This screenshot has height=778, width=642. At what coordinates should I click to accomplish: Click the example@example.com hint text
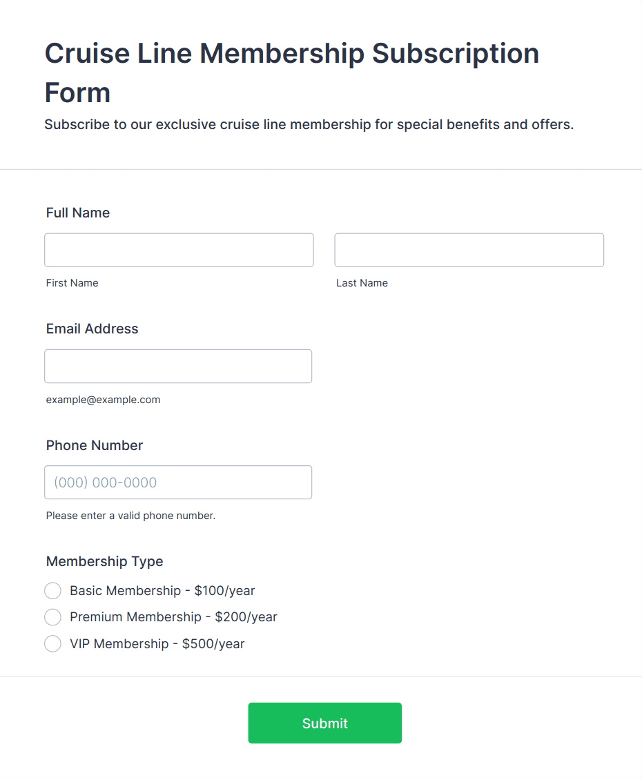pos(104,400)
